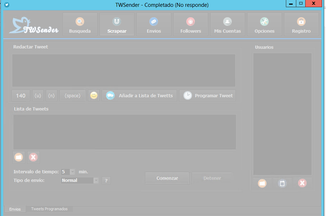Close the TWSender window
This screenshot has width=326, height=216.
coord(313,4)
